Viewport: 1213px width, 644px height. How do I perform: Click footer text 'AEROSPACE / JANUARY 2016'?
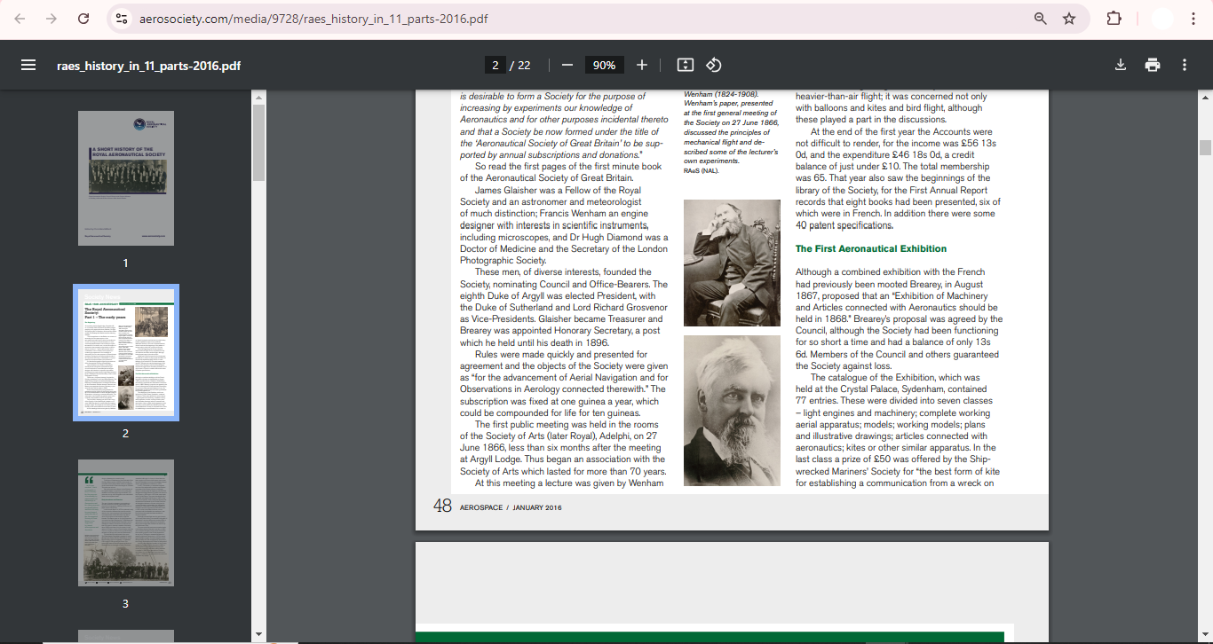pyautogui.click(x=511, y=507)
